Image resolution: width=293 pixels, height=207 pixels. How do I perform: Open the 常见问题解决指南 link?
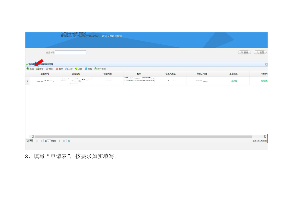(112, 36)
